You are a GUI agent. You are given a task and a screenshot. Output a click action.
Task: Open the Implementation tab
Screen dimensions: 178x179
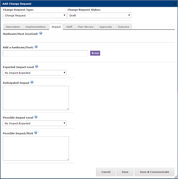[36, 27]
